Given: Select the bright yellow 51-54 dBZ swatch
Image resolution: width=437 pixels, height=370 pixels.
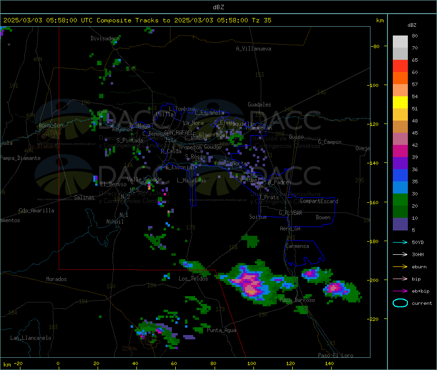Looking at the screenshot, I should pyautogui.click(x=400, y=103).
